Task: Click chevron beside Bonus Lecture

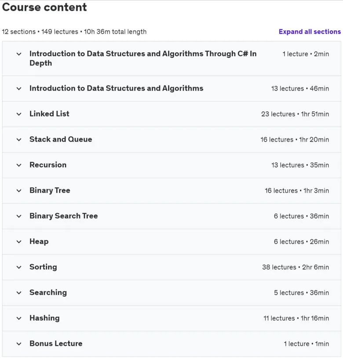Action: pyautogui.click(x=19, y=344)
